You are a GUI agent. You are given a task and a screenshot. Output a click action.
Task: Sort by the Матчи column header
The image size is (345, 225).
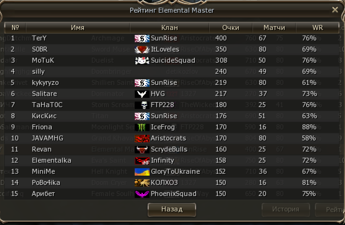274,28
